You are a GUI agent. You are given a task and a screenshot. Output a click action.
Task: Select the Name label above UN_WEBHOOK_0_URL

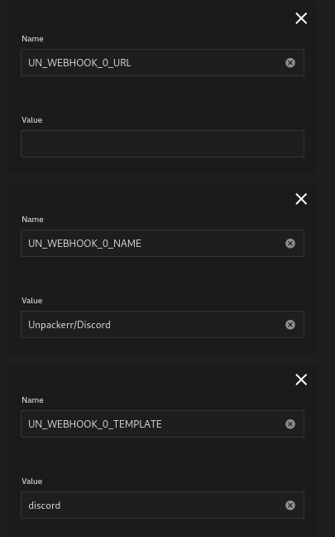click(32, 39)
